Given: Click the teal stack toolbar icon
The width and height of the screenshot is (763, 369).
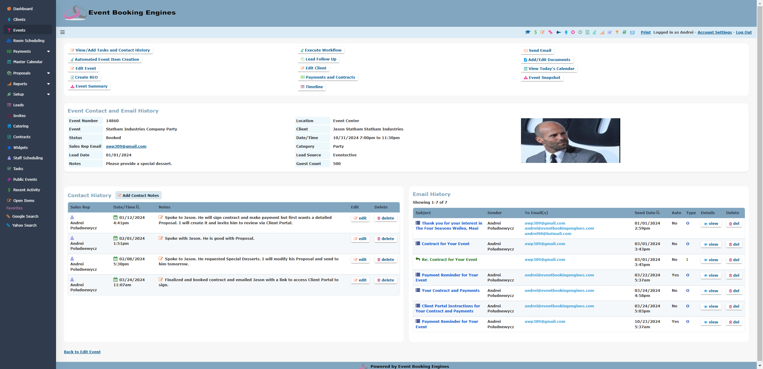Looking at the screenshot, I should coord(594,32).
